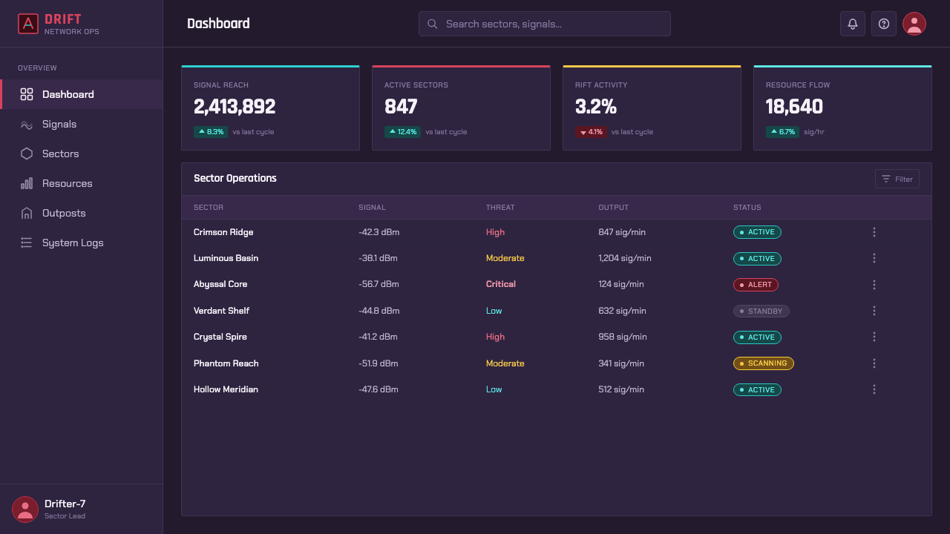Image resolution: width=950 pixels, height=534 pixels.
Task: Select Crystal Spire sector name
Action: tap(220, 337)
